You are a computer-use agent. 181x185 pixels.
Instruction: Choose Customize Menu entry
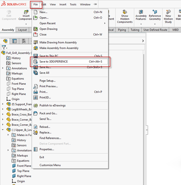[x=70, y=165]
